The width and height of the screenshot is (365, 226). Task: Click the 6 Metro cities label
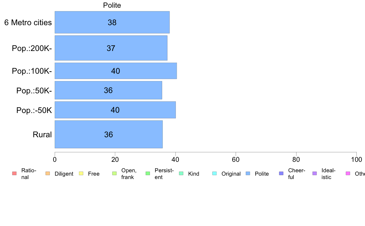coord(28,23)
